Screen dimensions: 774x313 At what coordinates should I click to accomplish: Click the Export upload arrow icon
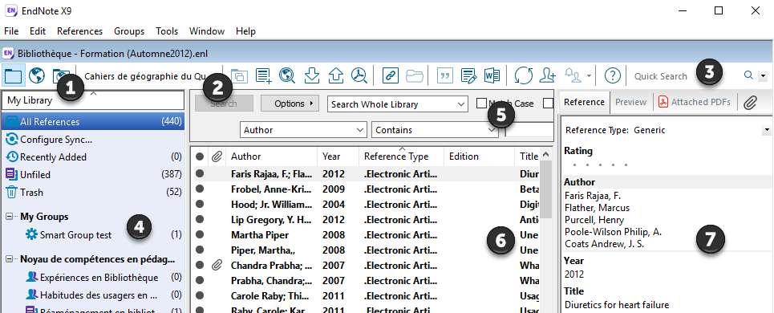click(335, 75)
